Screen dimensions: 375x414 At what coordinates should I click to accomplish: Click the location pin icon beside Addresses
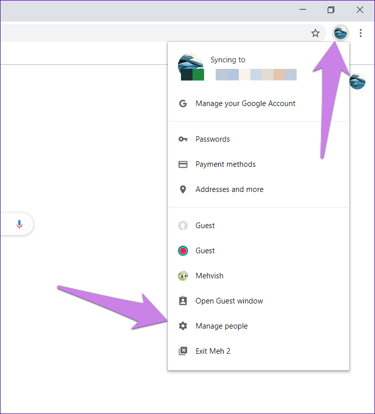point(183,189)
